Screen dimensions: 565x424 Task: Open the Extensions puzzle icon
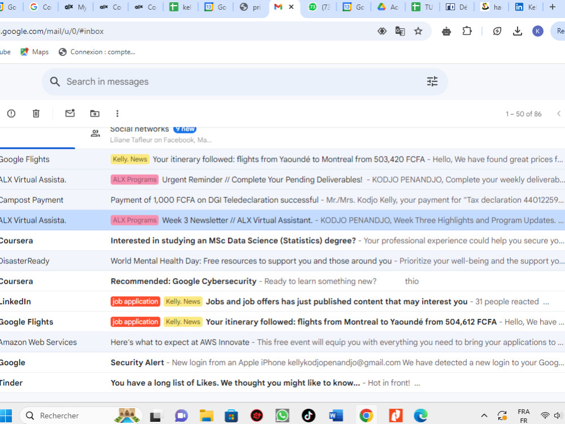tap(467, 31)
